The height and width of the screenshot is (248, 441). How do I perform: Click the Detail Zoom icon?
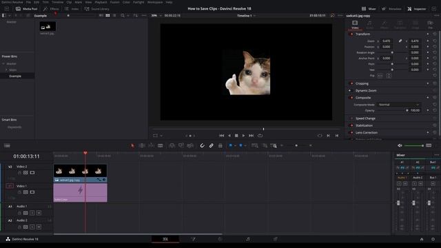tap(265, 145)
